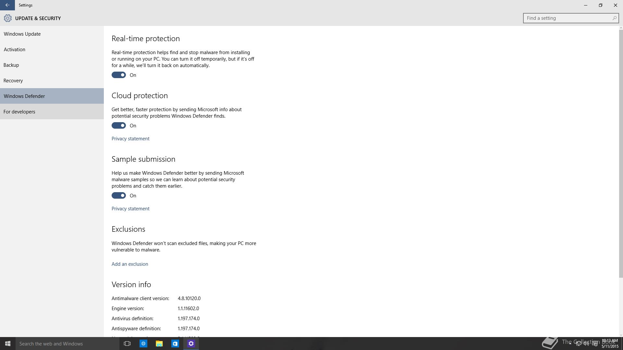Select Backup in the sidebar

point(52,65)
